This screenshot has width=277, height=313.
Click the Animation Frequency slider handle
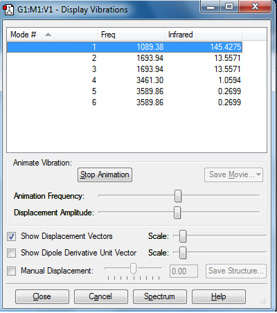coord(178,196)
